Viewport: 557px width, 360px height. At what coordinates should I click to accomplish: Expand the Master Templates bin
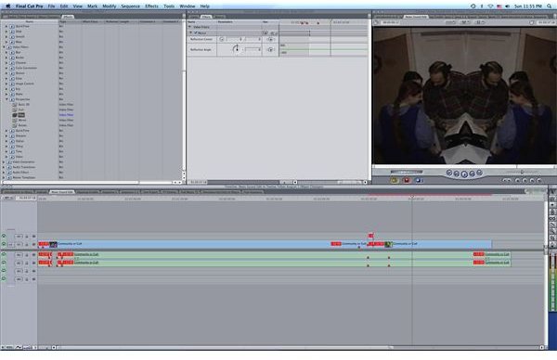coord(4,177)
